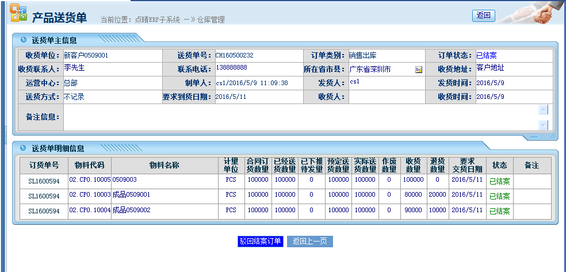Click the 驳回结案订单 button
This screenshot has height=272, width=566.
[261, 242]
